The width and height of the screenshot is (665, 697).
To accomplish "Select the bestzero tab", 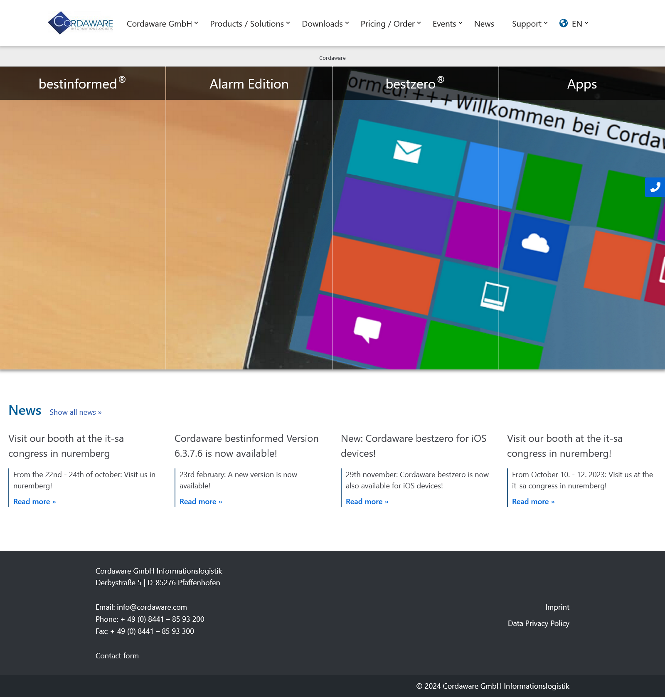I will coord(415,83).
